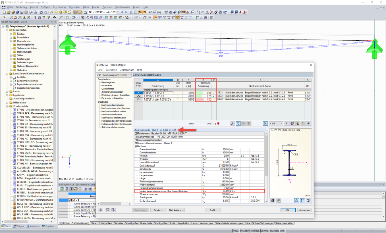386x233 pixels.
Task: Expand Materialwerte row in Zwischenwerte tree
Action: click(x=136, y=134)
